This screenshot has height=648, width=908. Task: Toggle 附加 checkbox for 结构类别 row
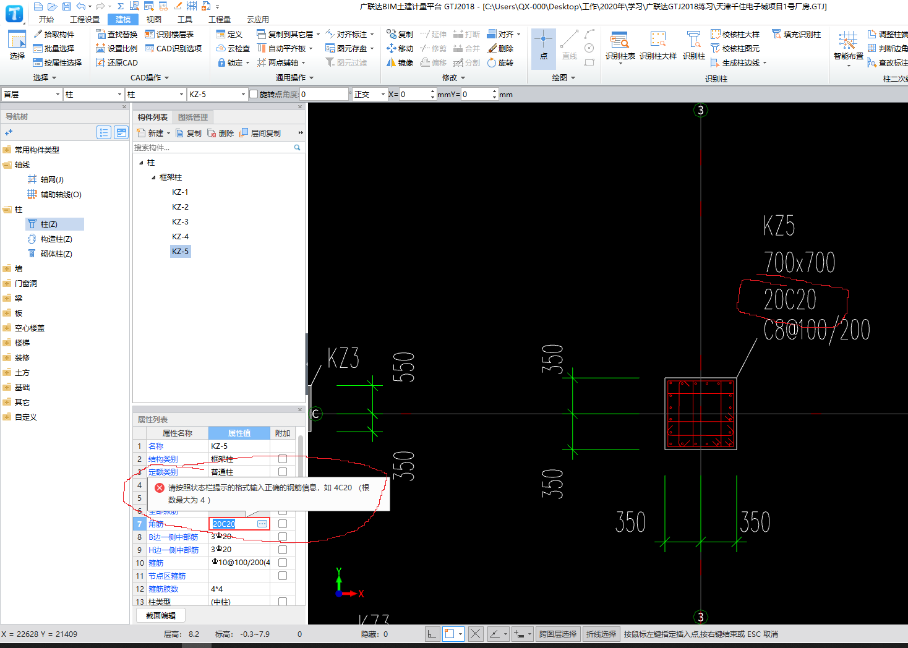pyautogui.click(x=283, y=459)
